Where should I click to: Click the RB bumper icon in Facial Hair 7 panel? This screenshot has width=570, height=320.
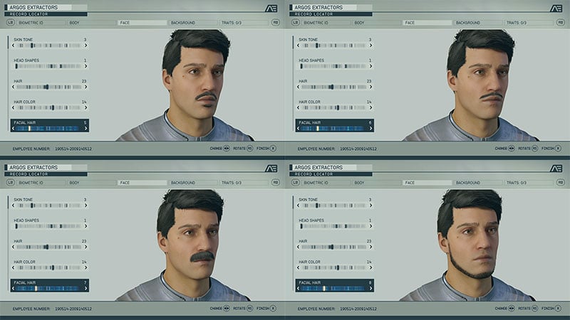pyautogui.click(x=276, y=183)
